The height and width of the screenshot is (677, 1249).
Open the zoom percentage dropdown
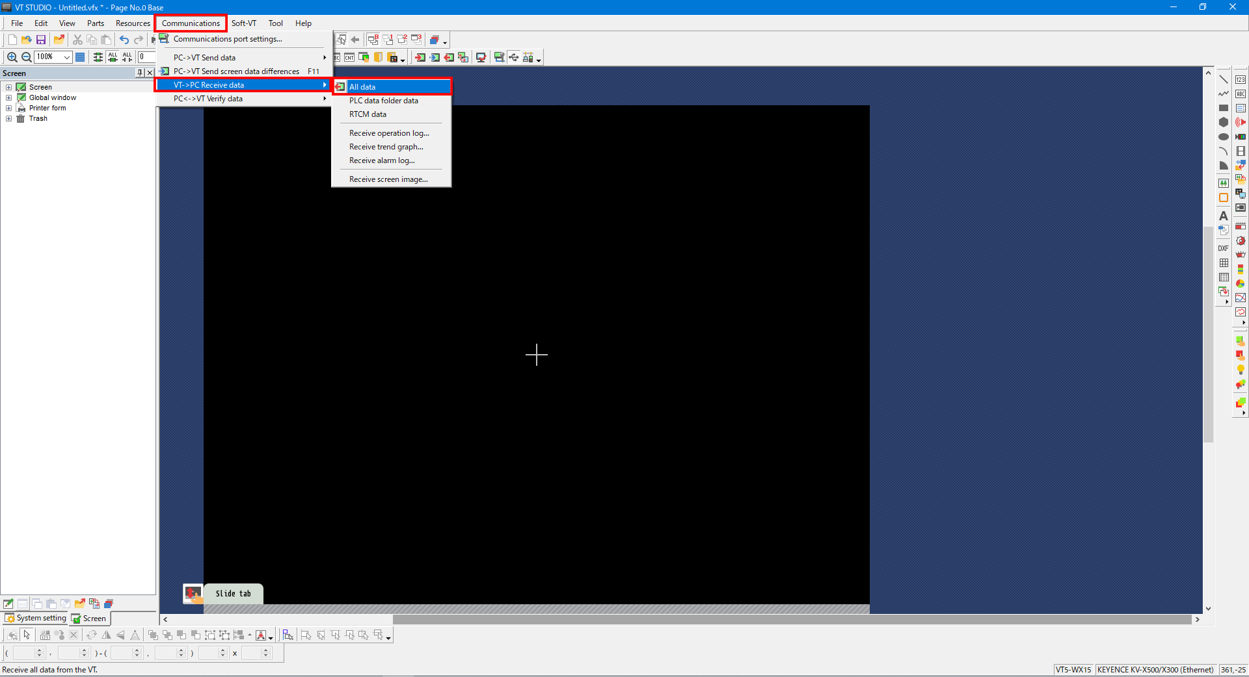[x=66, y=57]
